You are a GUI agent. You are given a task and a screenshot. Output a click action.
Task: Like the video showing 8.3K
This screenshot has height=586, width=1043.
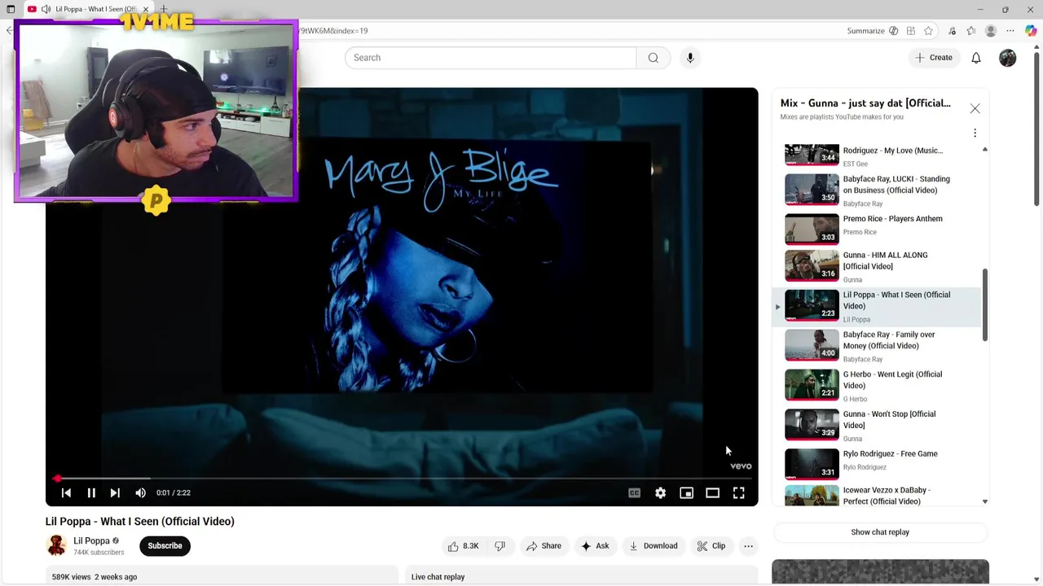point(462,546)
